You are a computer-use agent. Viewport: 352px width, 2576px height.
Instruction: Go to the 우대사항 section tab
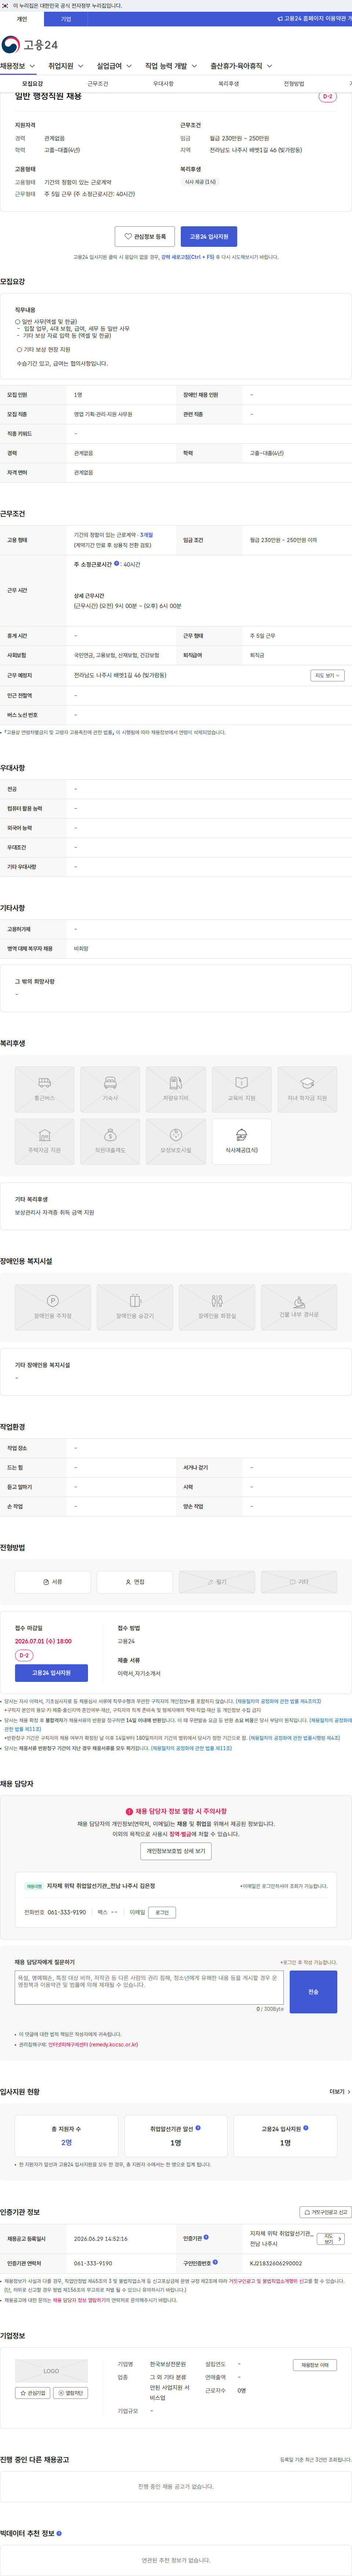pos(163,84)
